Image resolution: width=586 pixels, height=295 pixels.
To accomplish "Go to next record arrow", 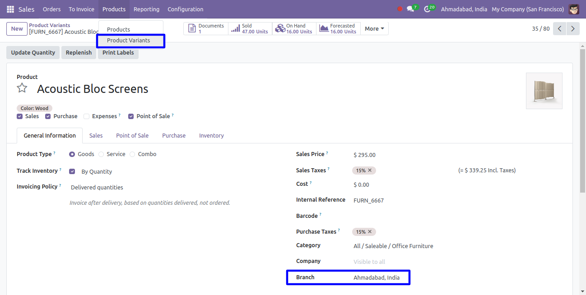I will [573, 29].
